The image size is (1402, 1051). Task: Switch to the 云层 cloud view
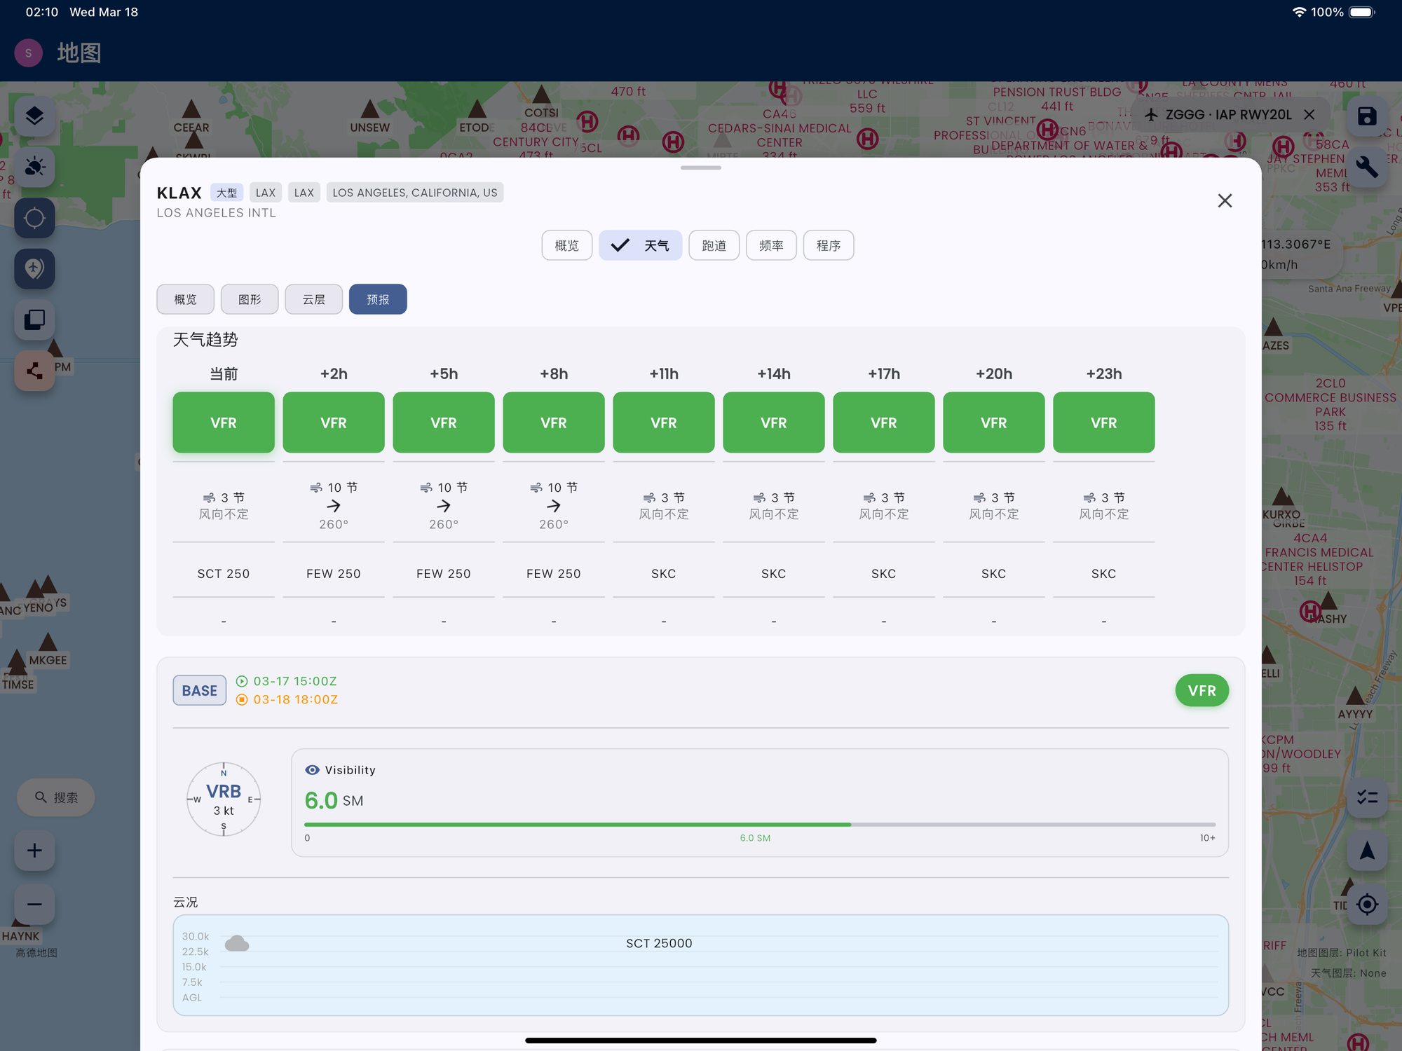pos(313,299)
